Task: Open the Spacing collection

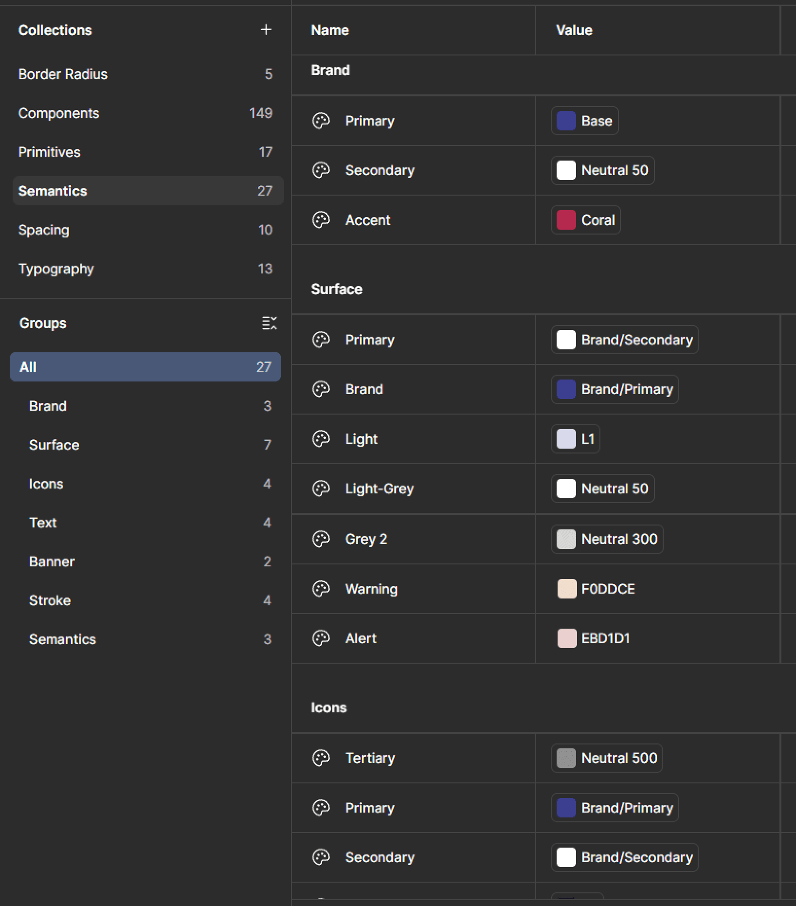Action: (x=148, y=230)
